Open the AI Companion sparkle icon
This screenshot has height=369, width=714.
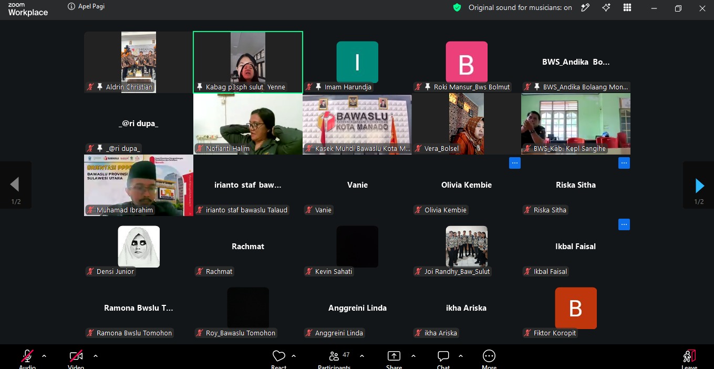coord(606,7)
